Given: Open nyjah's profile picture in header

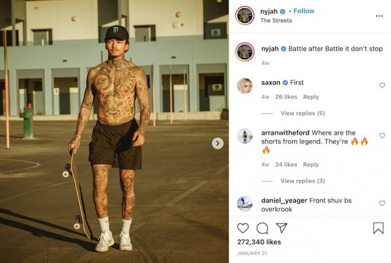Looking at the screenshot, I should (x=244, y=16).
